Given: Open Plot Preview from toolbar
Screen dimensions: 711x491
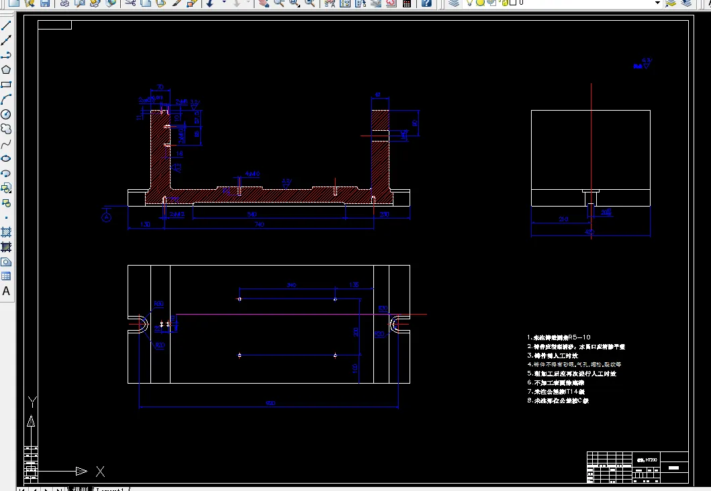Looking at the screenshot, I should [80, 3].
